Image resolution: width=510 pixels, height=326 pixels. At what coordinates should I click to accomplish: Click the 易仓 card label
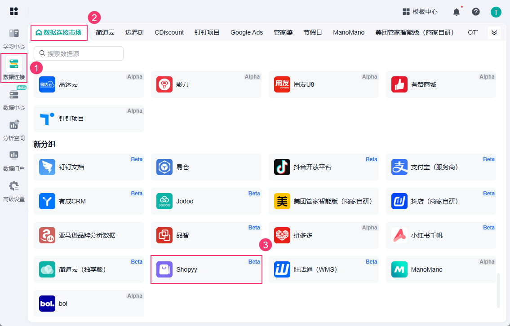coord(182,167)
